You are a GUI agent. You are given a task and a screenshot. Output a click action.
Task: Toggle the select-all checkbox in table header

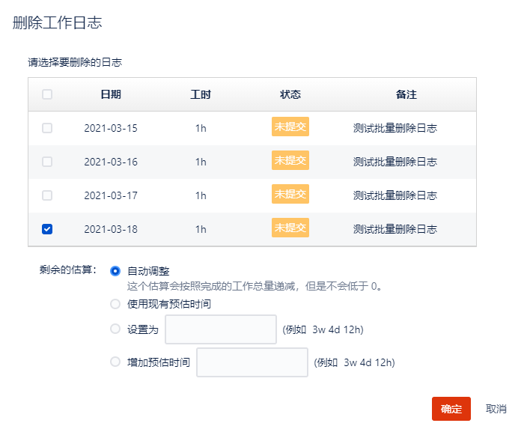pyautogui.click(x=47, y=94)
